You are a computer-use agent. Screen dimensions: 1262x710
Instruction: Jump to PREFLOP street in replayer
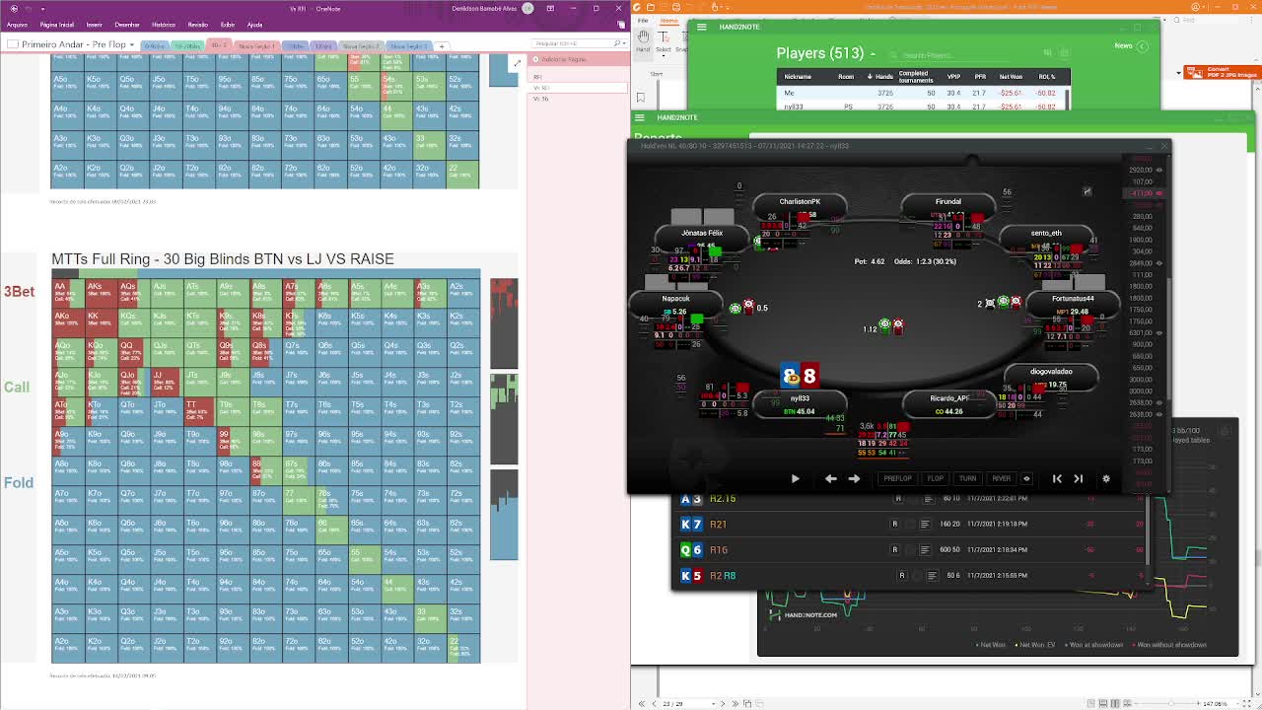coord(897,478)
